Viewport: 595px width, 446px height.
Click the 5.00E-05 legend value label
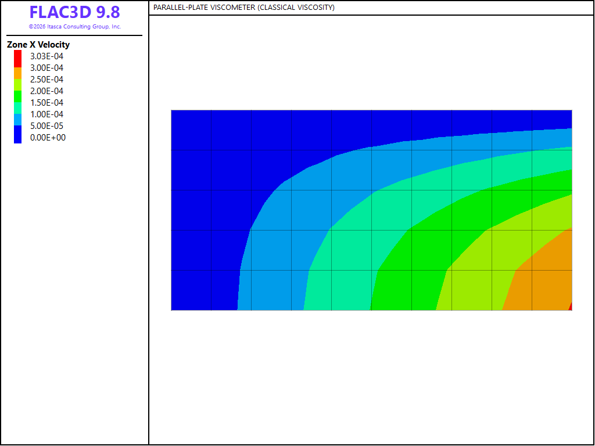[x=46, y=126]
